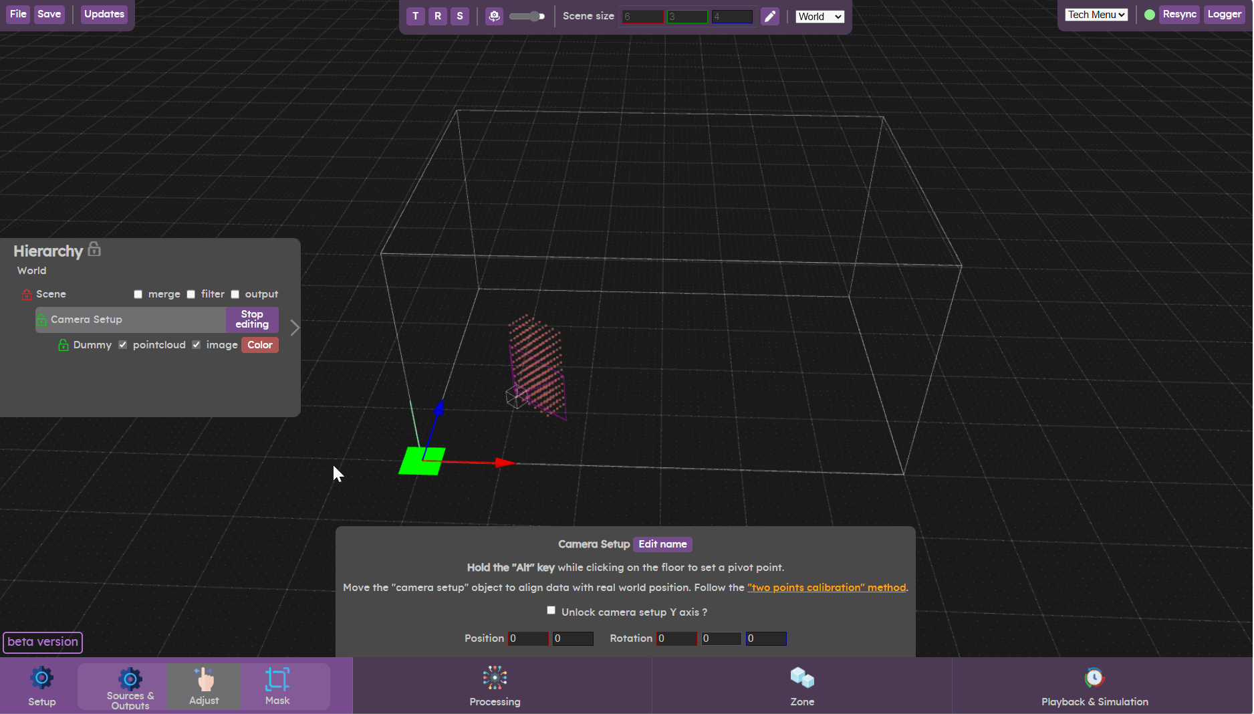Click the small wireframe camera cube in scene

[x=517, y=396]
